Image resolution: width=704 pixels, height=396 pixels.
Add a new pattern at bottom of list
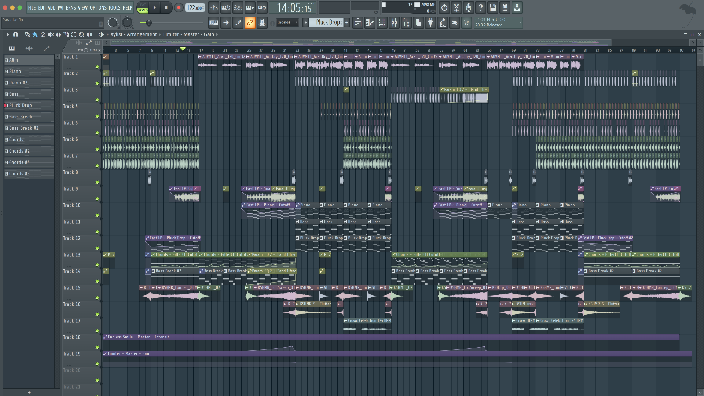coord(29,392)
